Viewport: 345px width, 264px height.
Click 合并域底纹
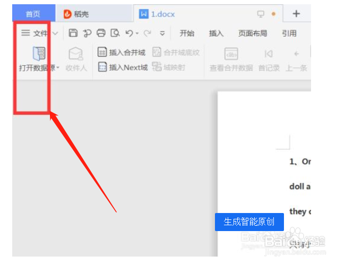click(x=176, y=53)
